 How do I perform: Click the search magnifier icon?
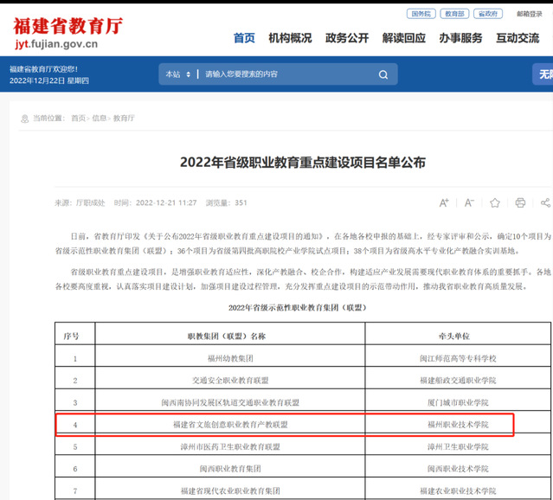click(x=383, y=74)
